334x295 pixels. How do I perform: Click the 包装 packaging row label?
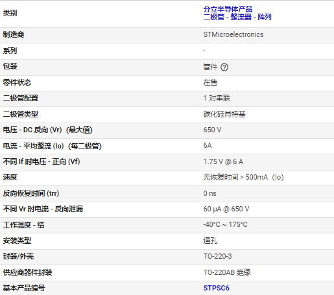pos(10,66)
